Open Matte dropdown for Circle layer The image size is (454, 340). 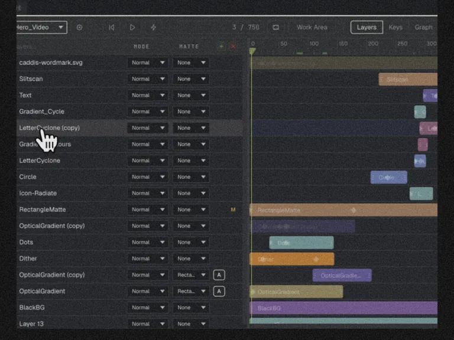(191, 177)
